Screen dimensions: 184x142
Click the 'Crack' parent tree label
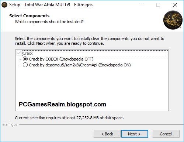28,53
